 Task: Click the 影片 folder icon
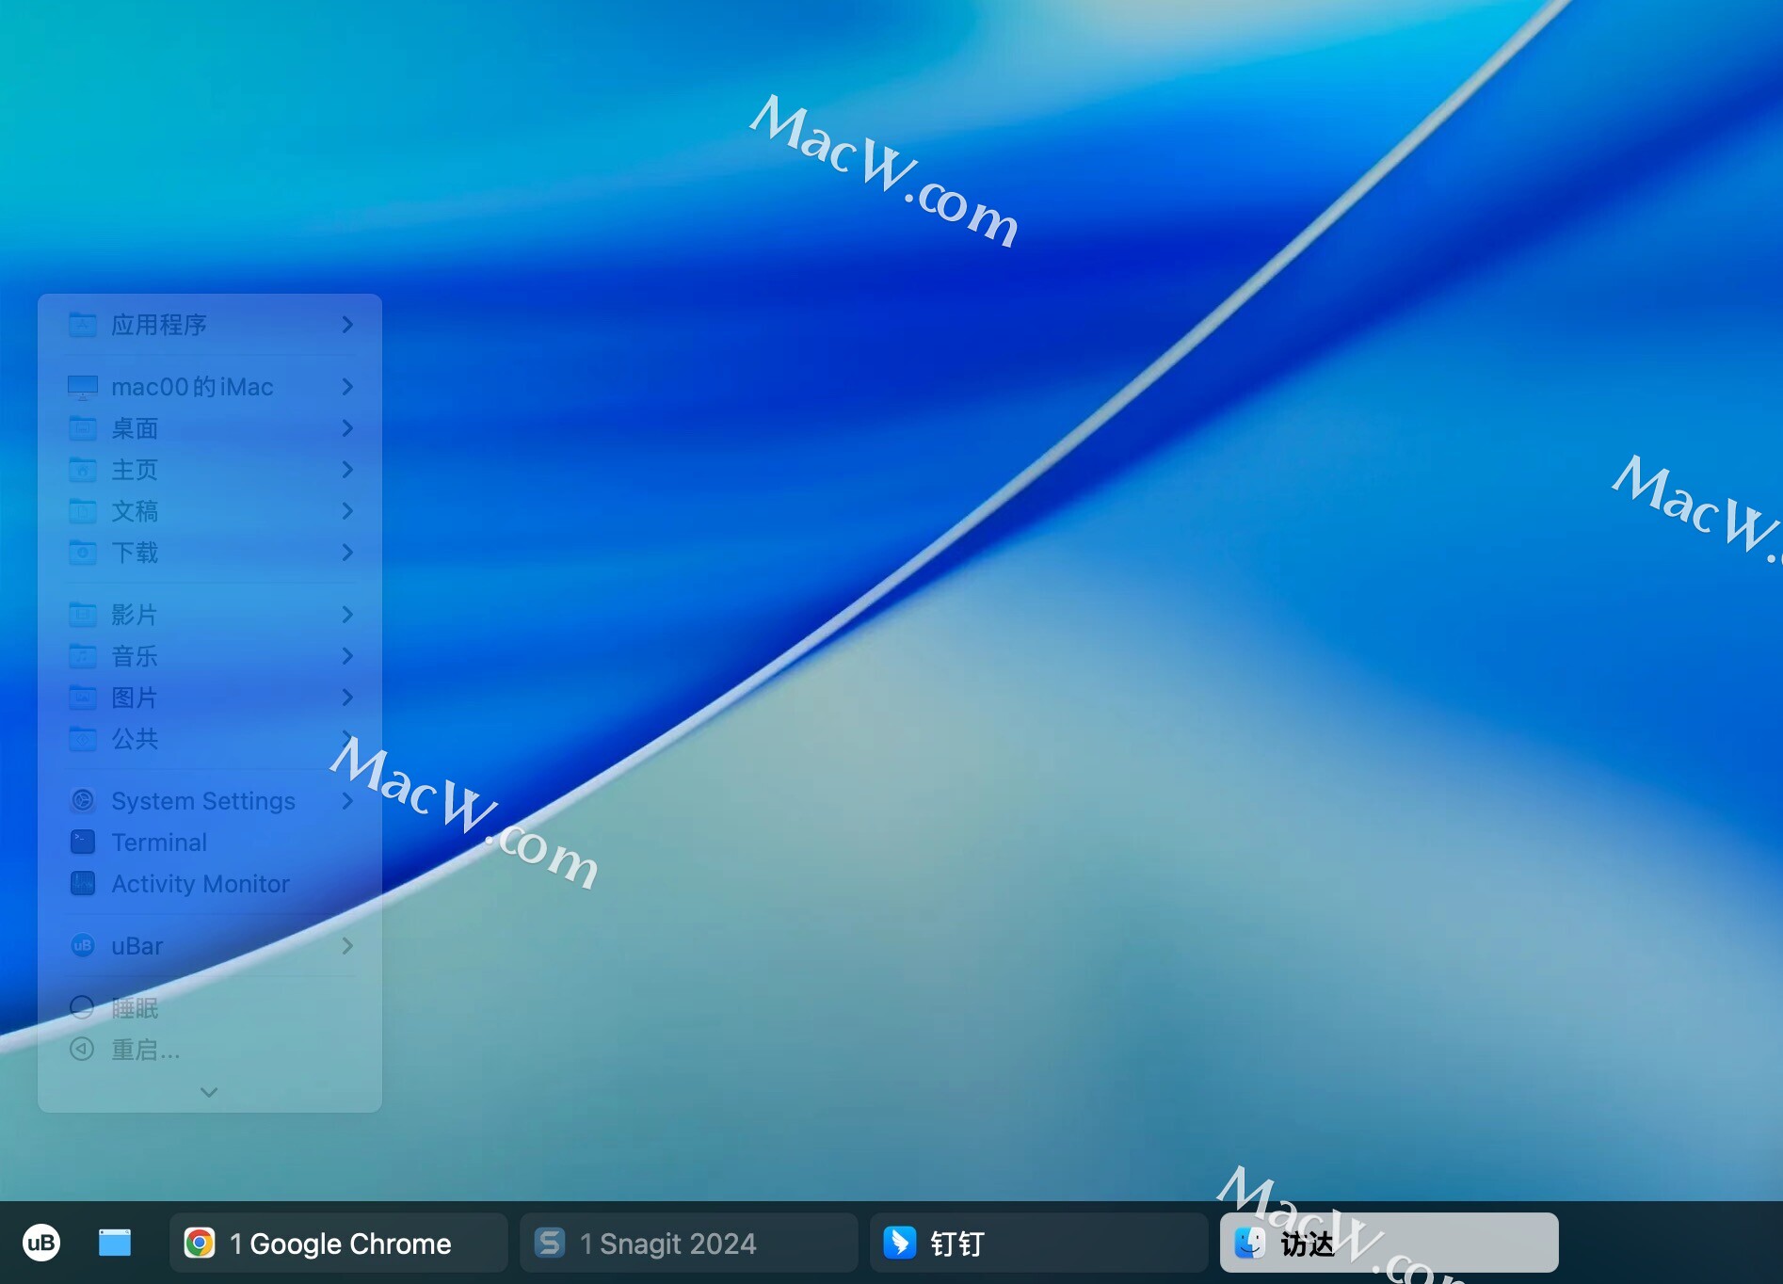coord(83,615)
